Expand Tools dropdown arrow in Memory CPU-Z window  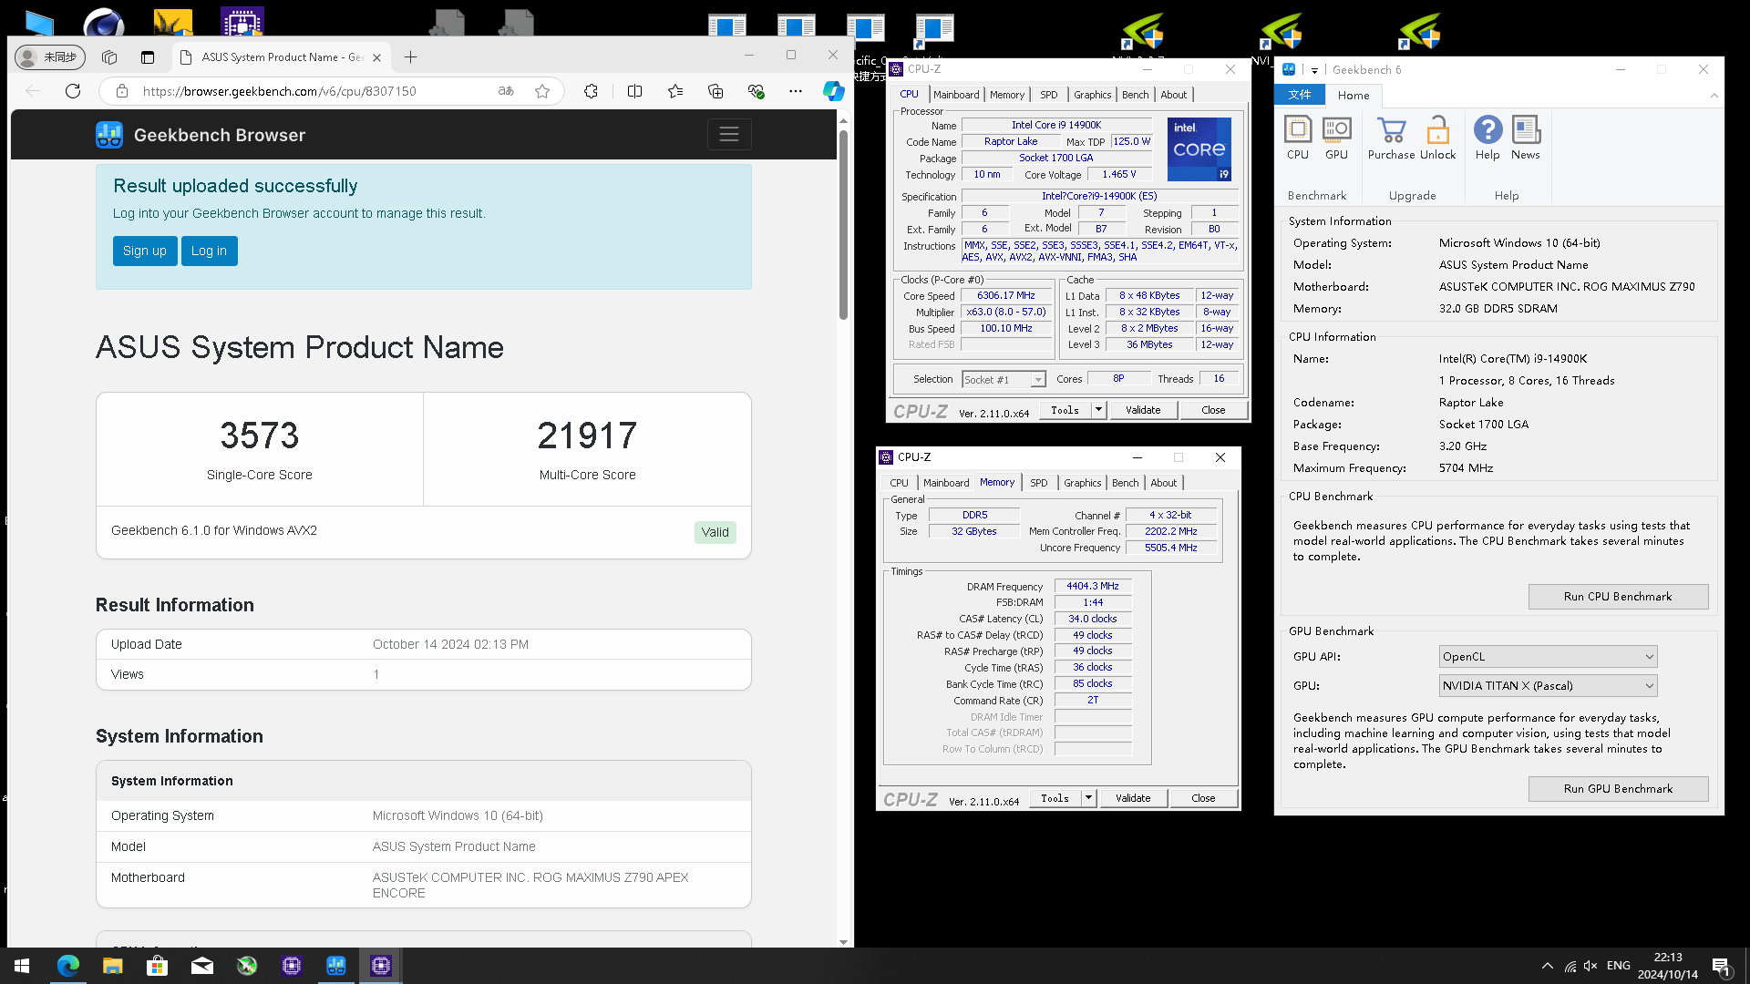1088,798
